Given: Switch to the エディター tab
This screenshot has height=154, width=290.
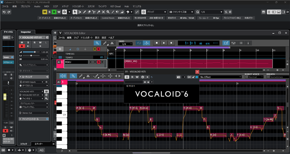Looking at the screenshot, I should (x=39, y=144).
